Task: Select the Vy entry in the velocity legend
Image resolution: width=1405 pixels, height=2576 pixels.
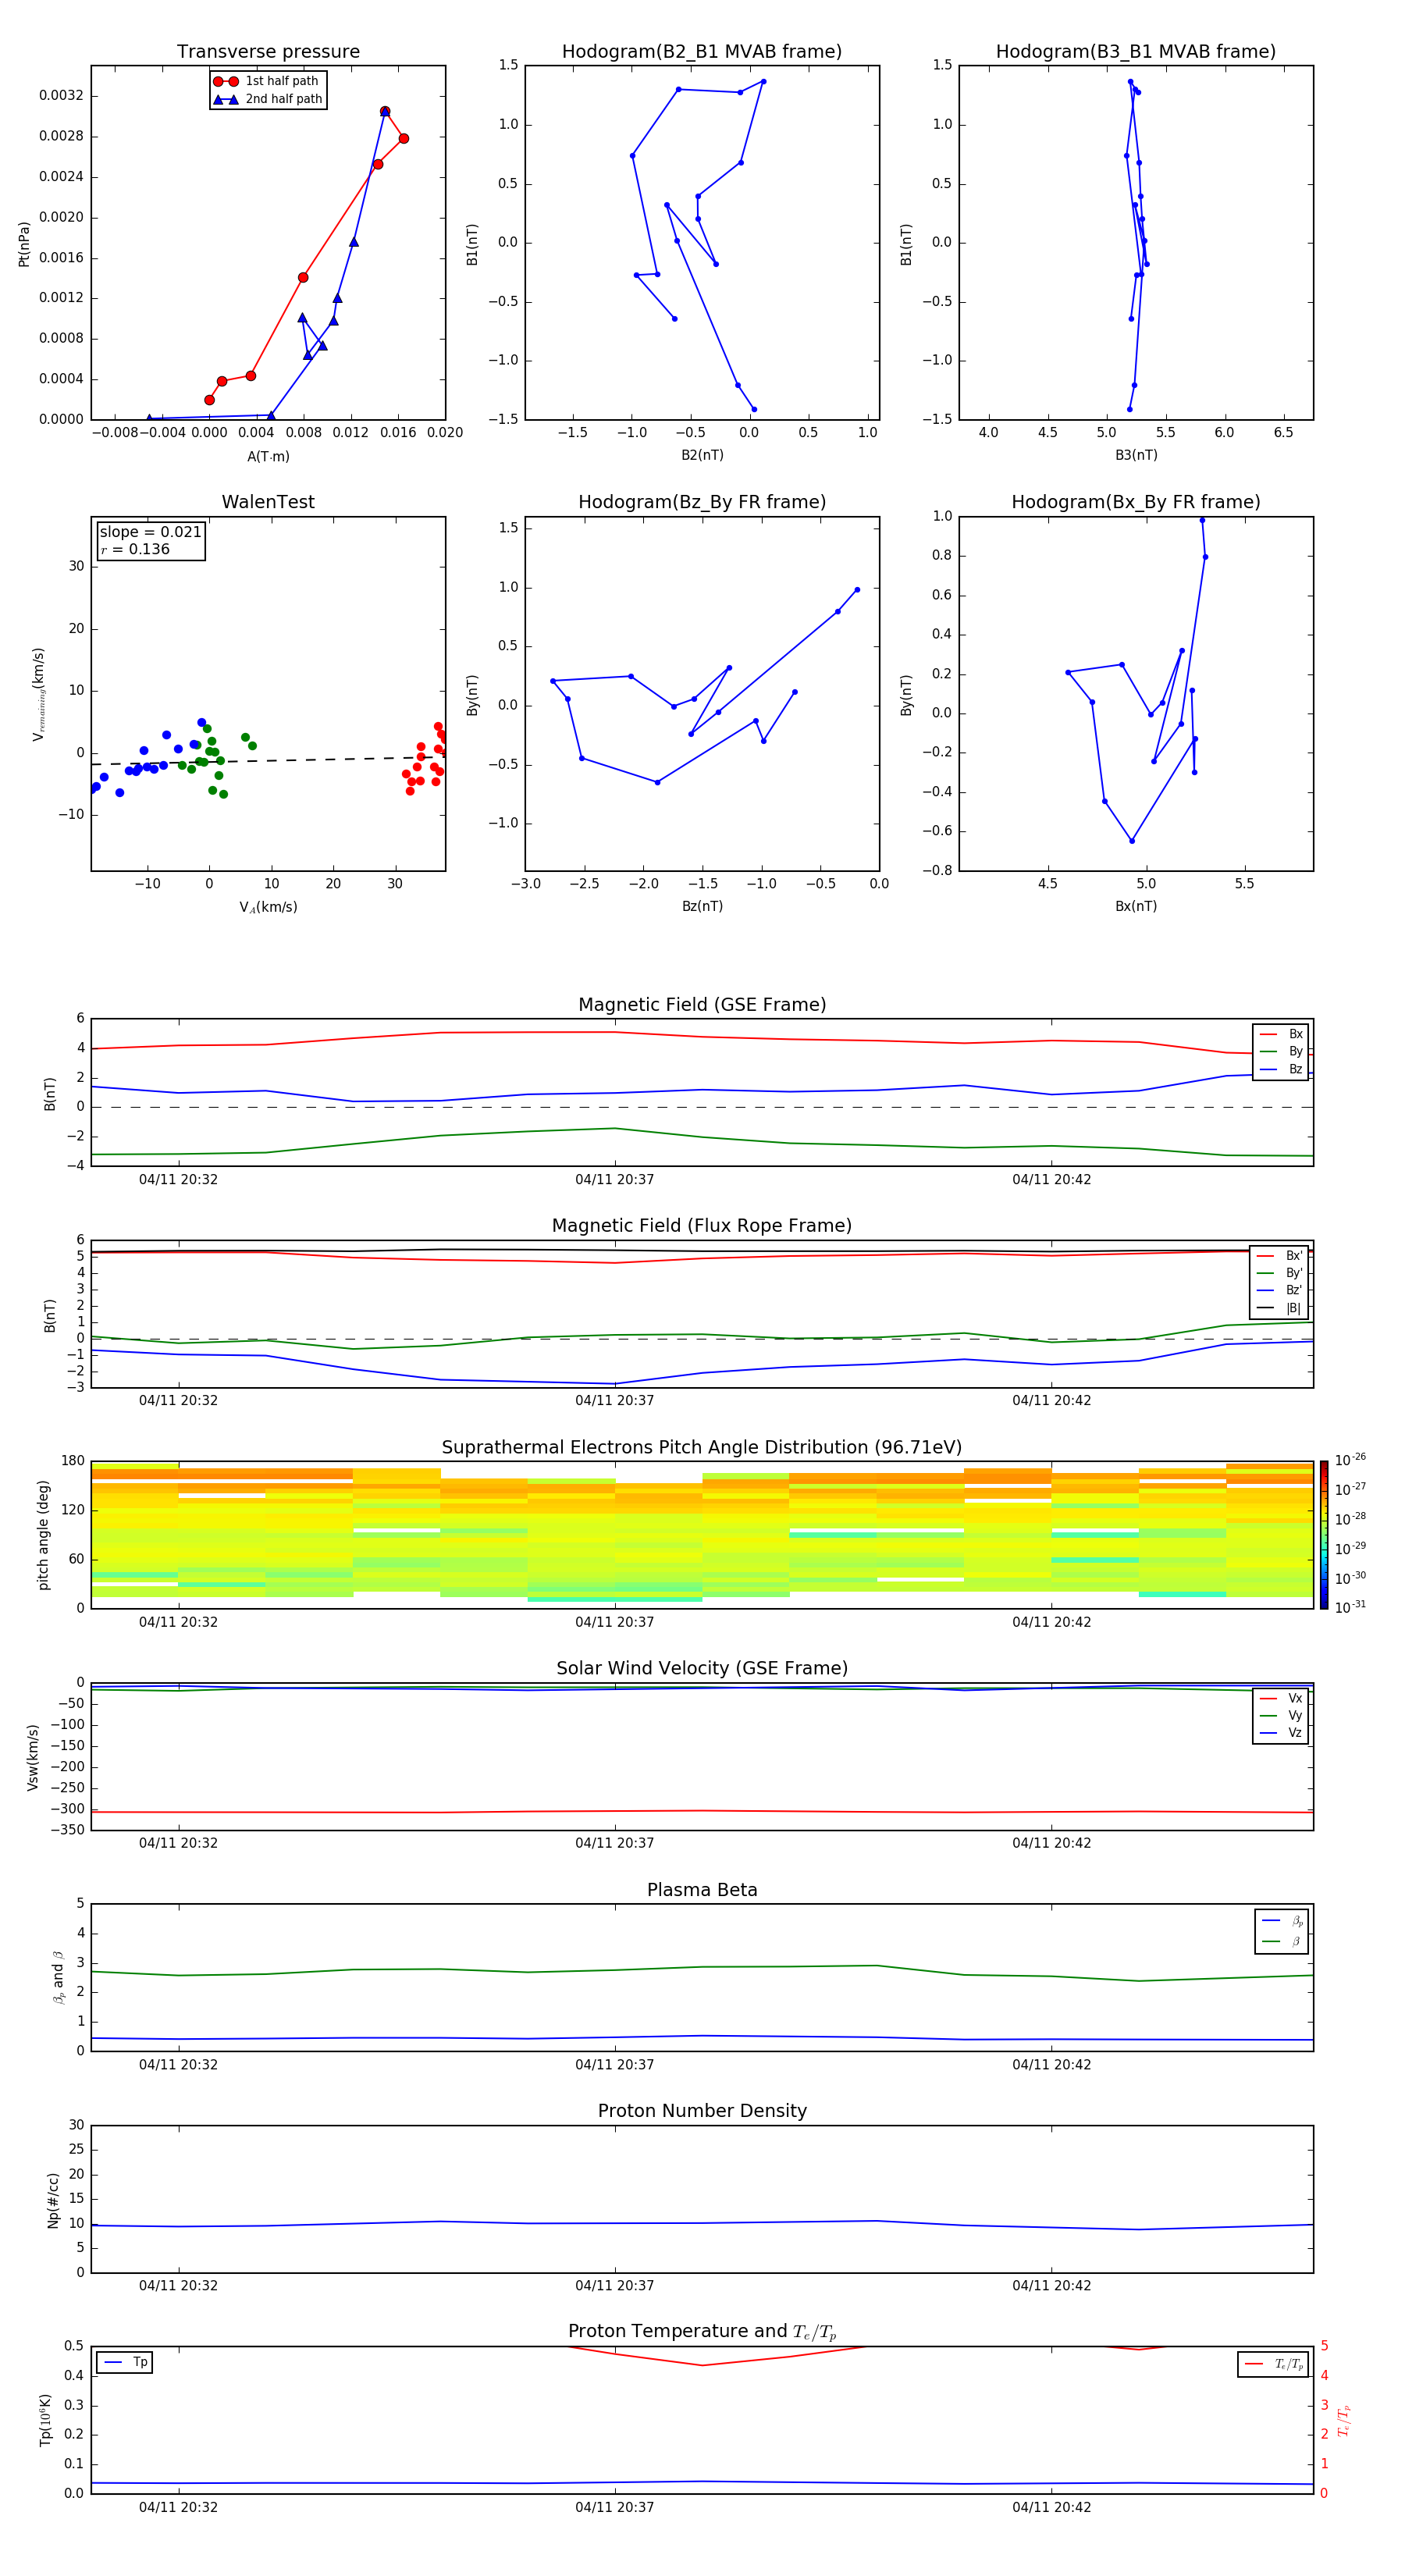Action: click(1281, 1715)
